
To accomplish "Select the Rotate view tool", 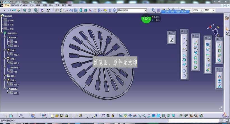I will click(135, 116).
